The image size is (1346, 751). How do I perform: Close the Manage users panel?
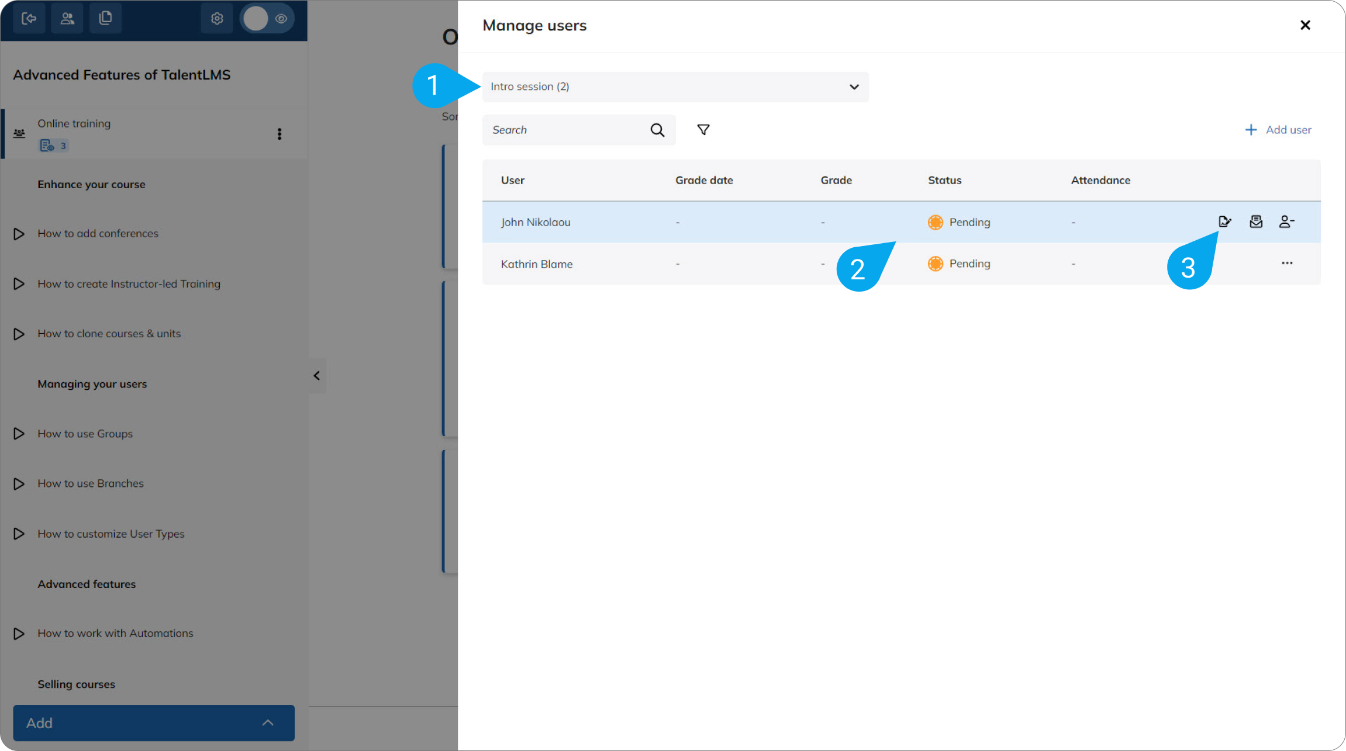tap(1305, 25)
